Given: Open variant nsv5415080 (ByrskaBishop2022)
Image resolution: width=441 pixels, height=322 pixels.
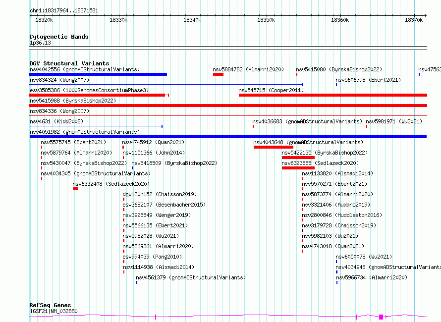Looking at the screenshot, I should tap(339, 69).
